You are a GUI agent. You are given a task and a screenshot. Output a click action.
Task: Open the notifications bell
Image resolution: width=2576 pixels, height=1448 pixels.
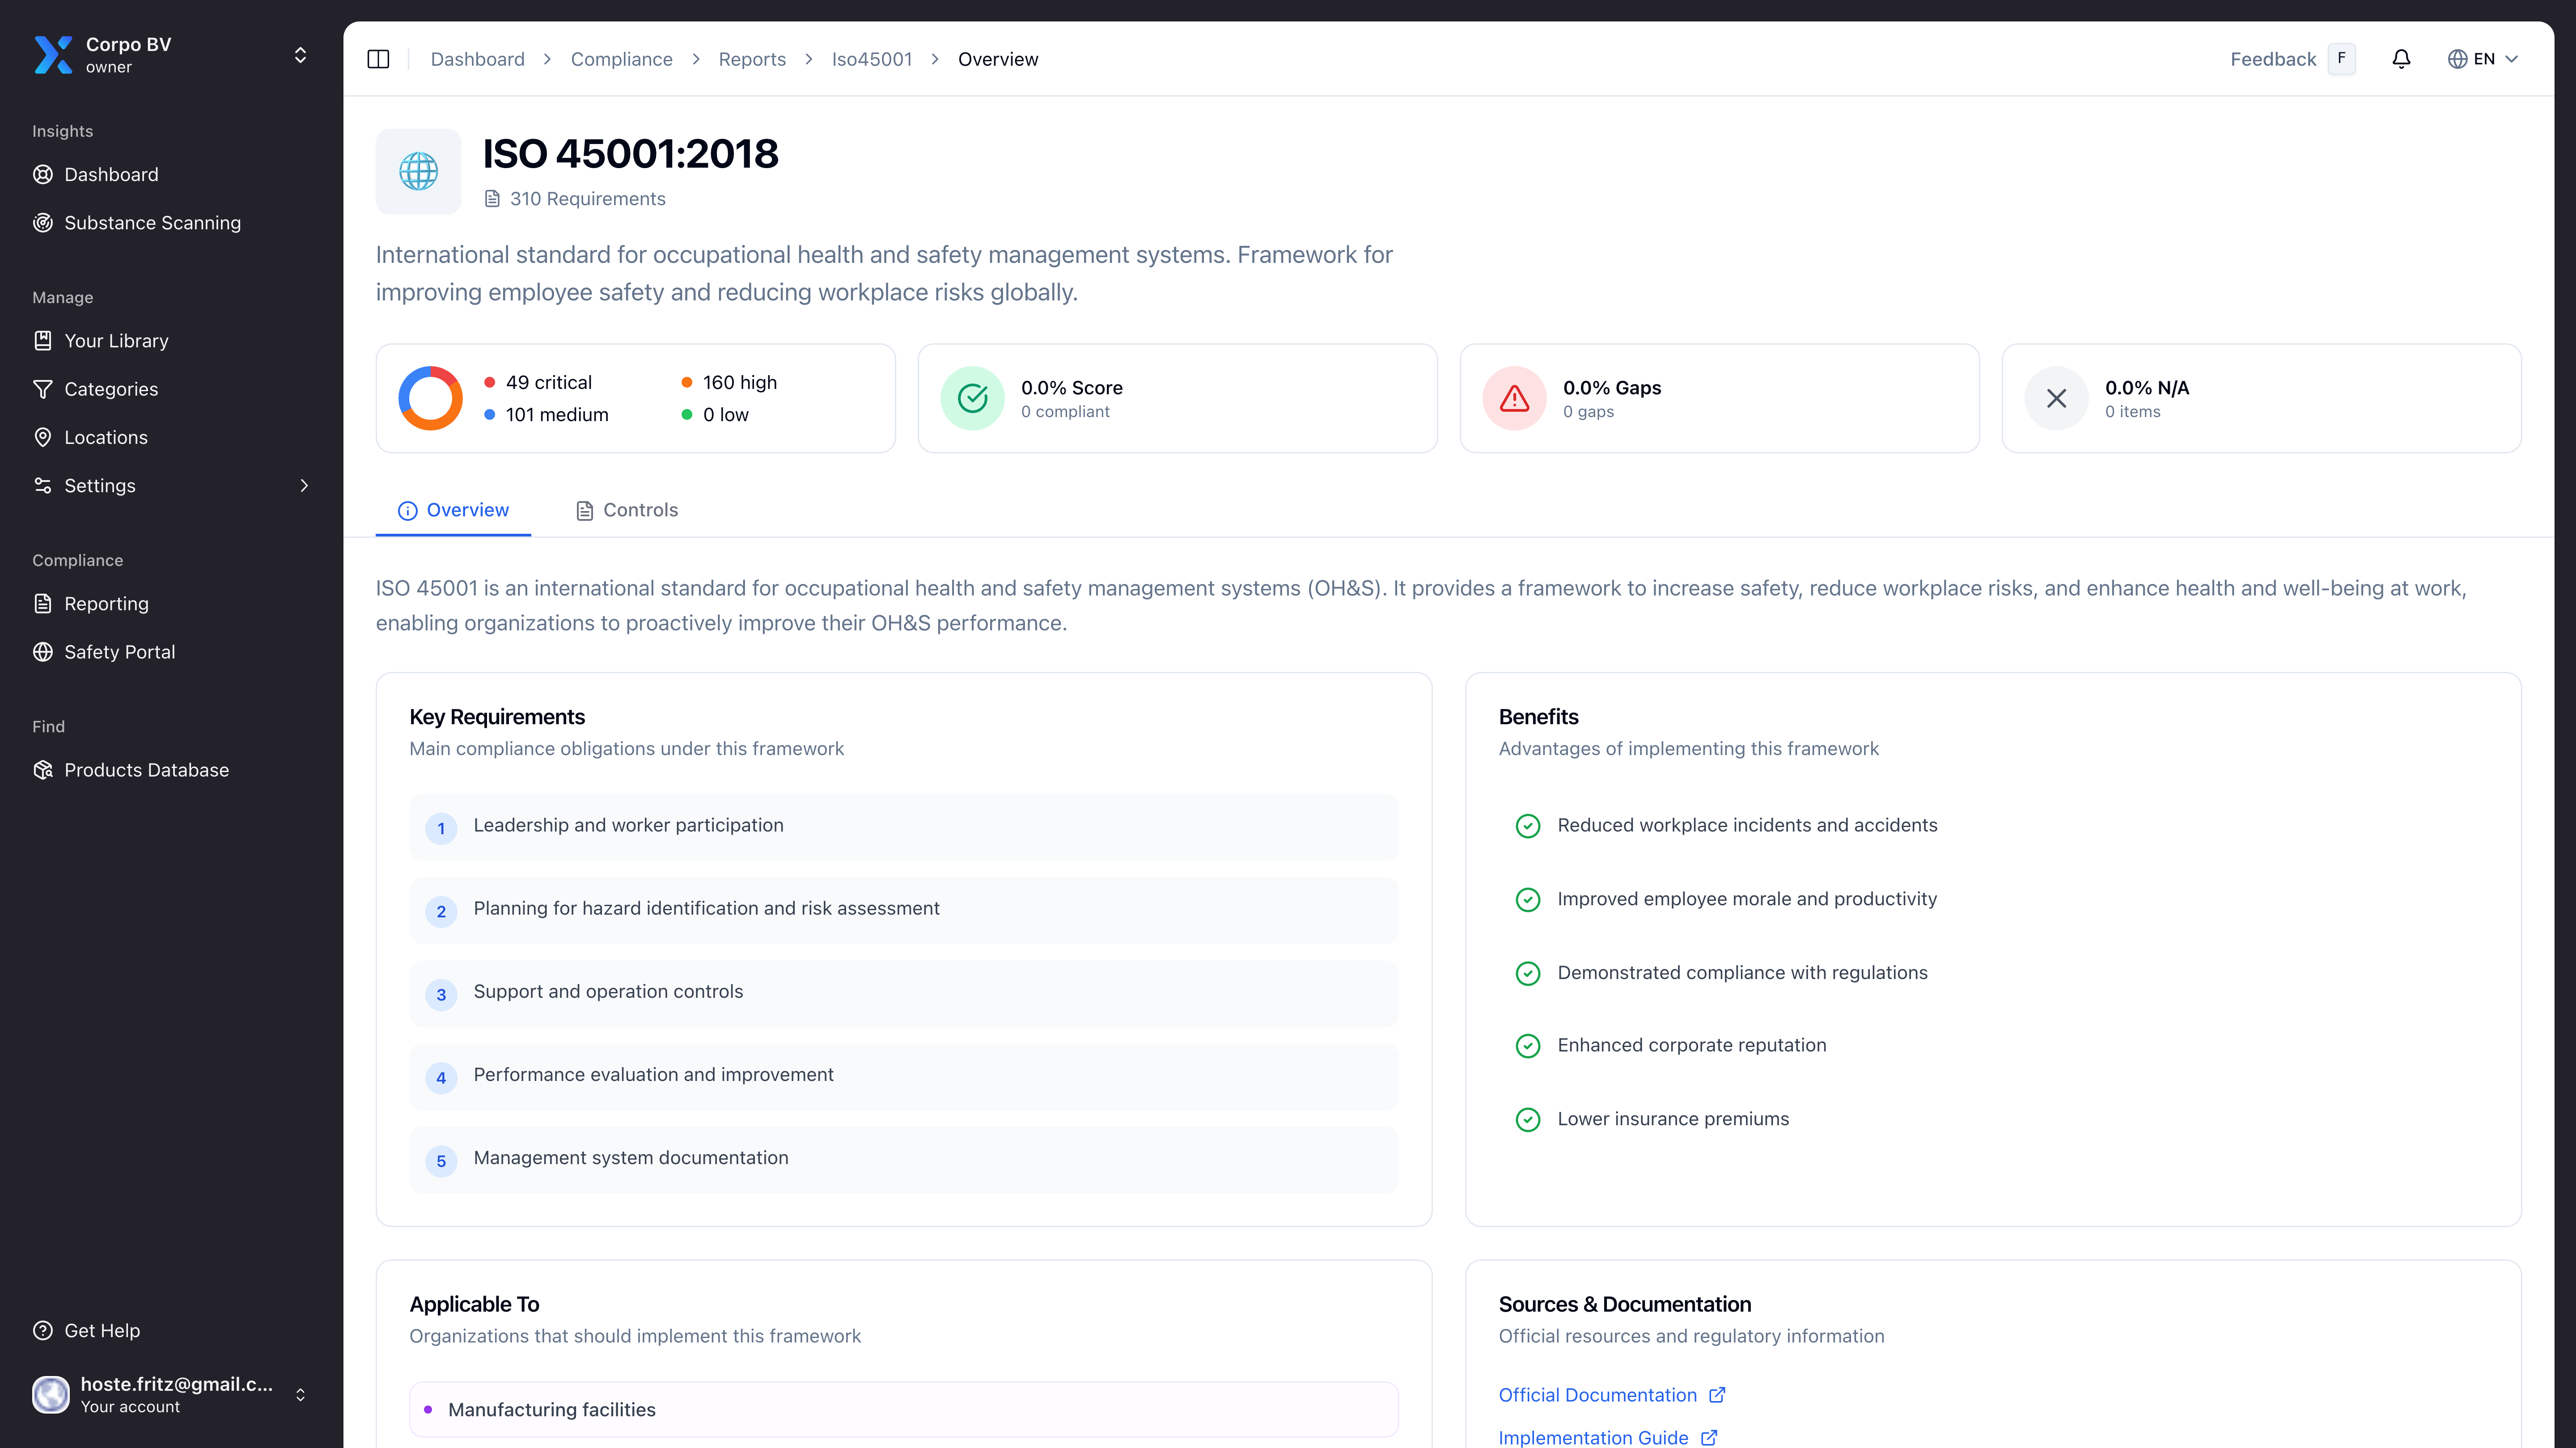point(2401,59)
